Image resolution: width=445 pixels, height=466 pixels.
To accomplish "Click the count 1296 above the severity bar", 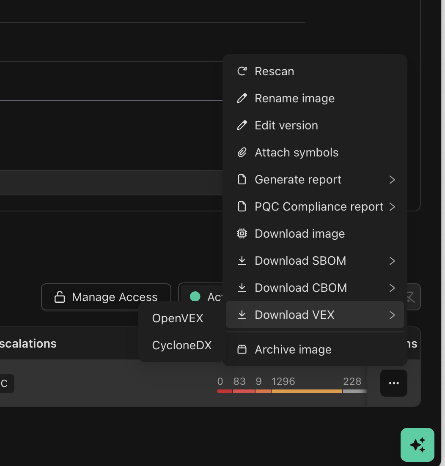I will pyautogui.click(x=283, y=381).
